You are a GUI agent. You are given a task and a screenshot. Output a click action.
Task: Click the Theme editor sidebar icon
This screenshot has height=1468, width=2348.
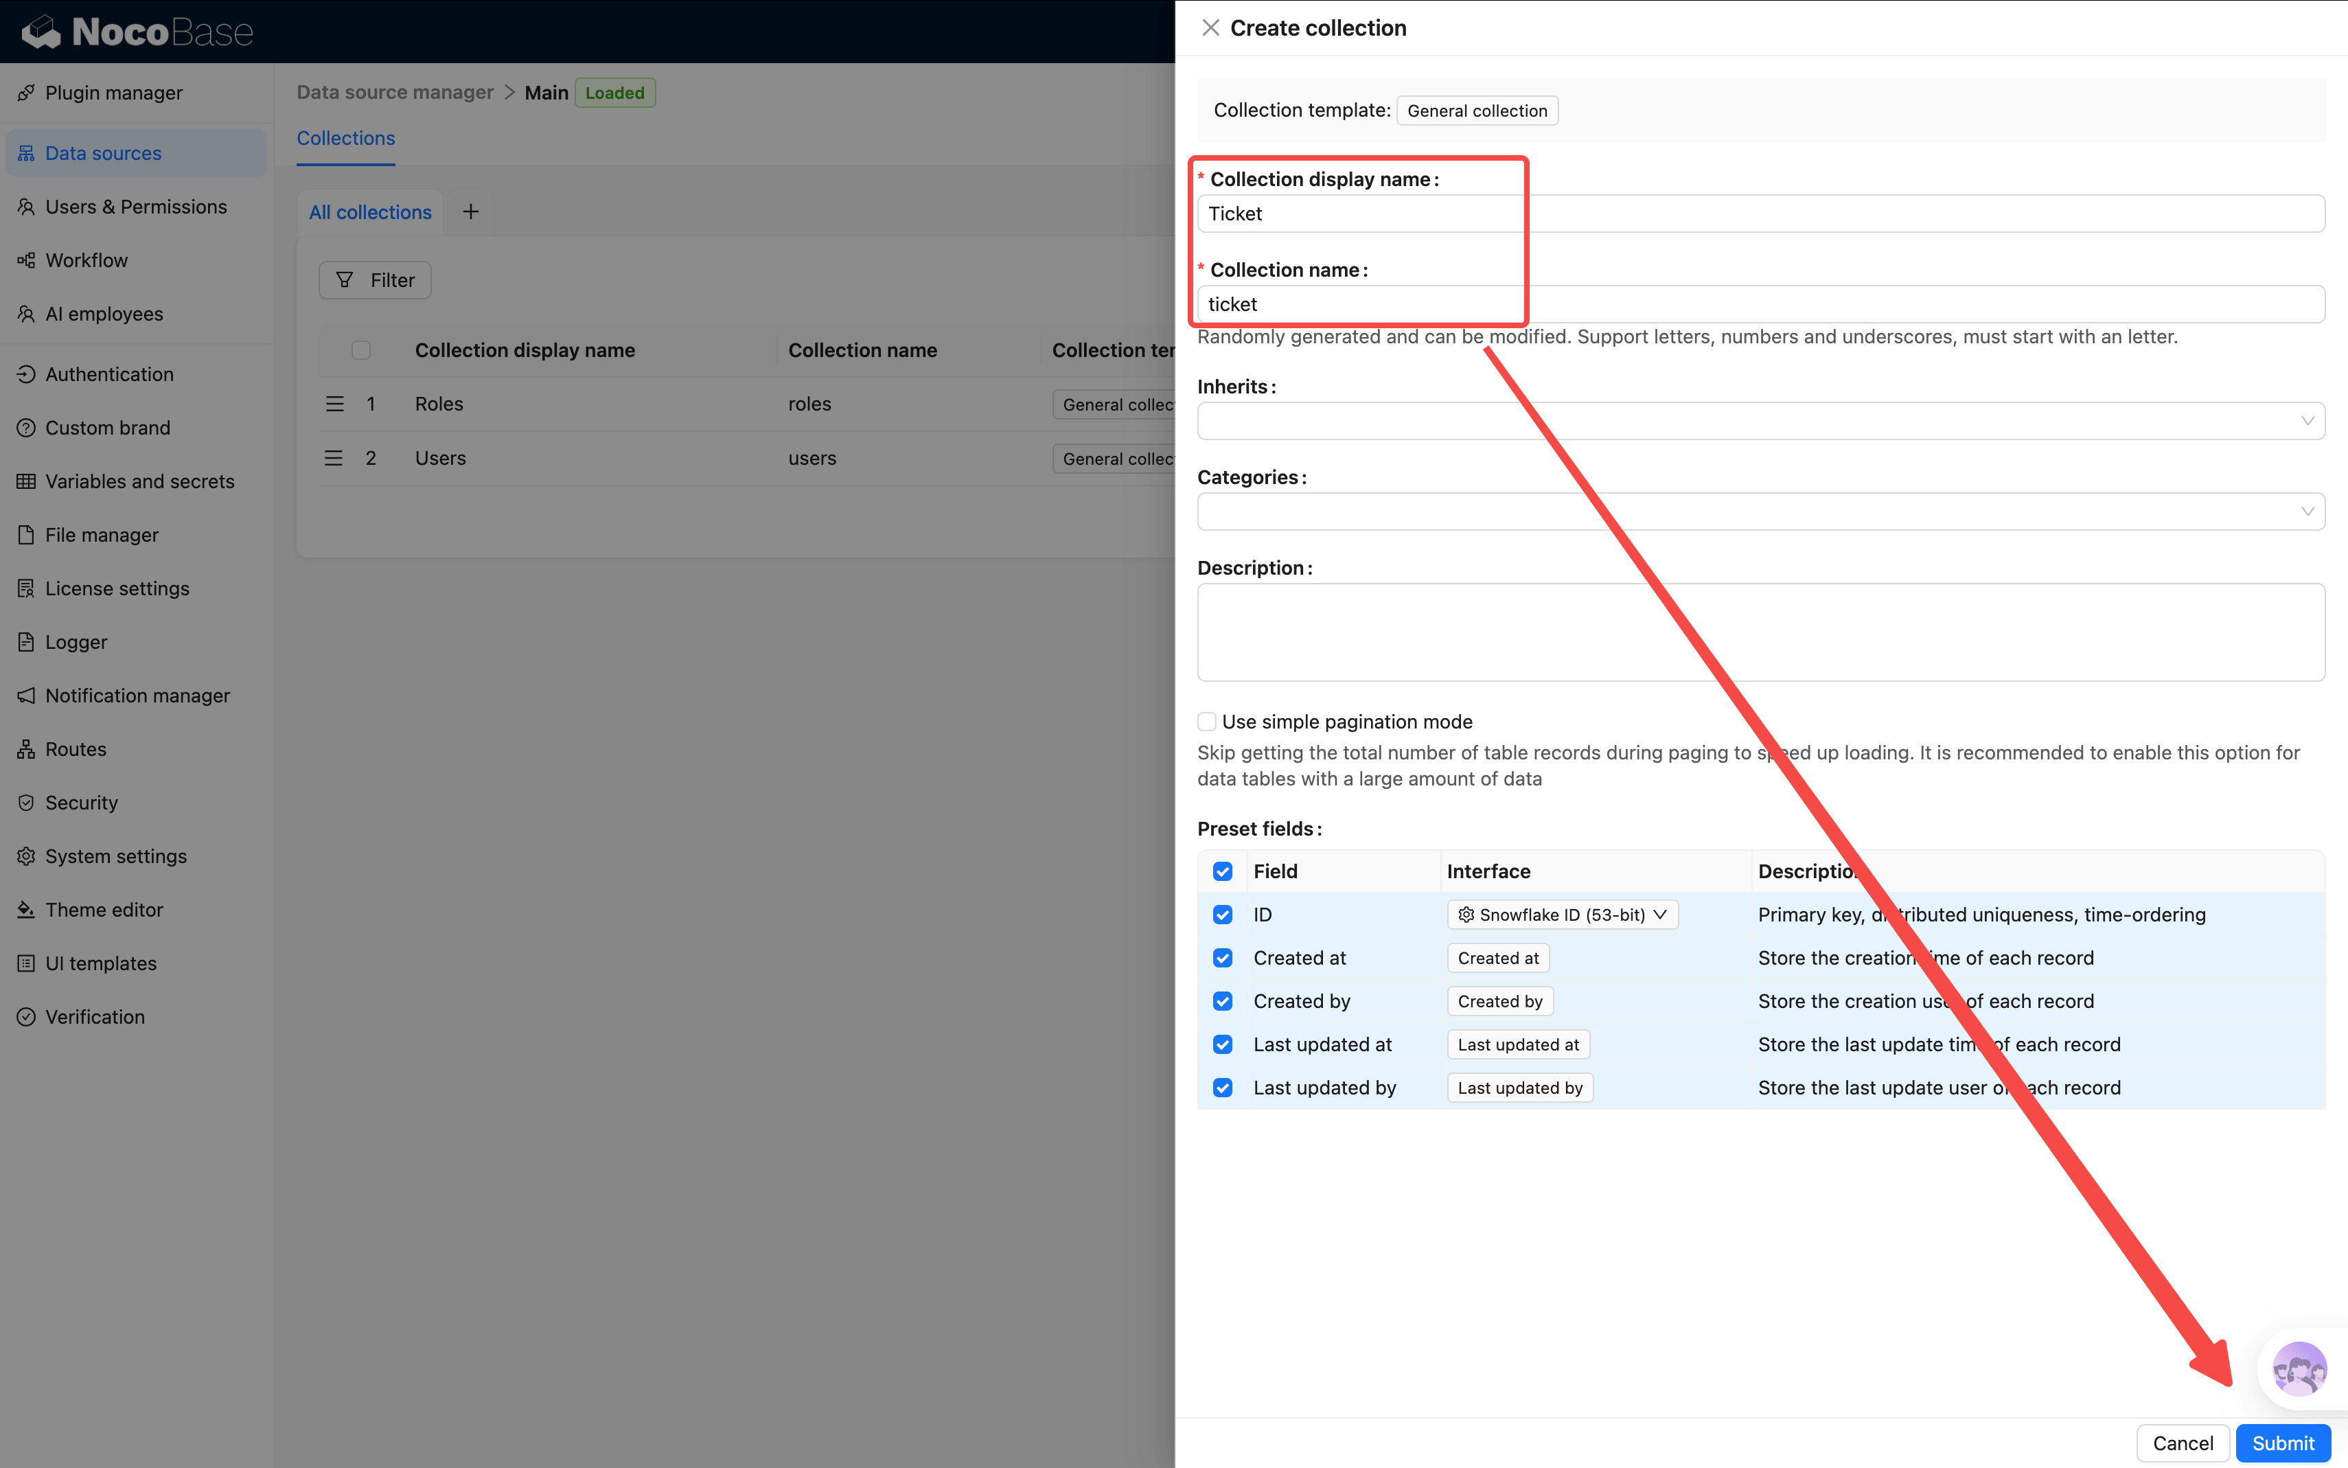(26, 910)
